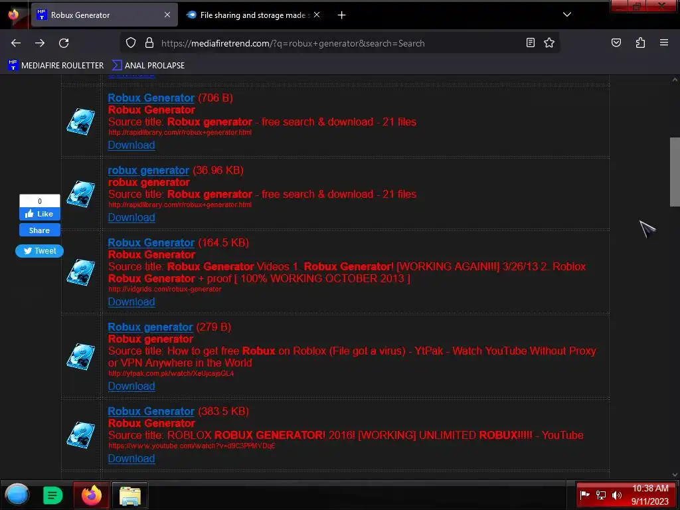The image size is (680, 510).
Task: Toggle reader view icon in address bar
Action: click(531, 42)
